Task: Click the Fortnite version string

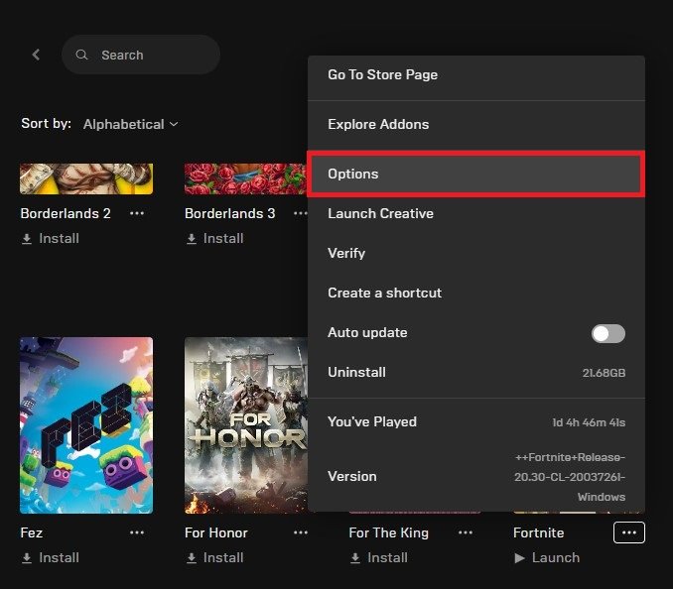Action: (570, 477)
